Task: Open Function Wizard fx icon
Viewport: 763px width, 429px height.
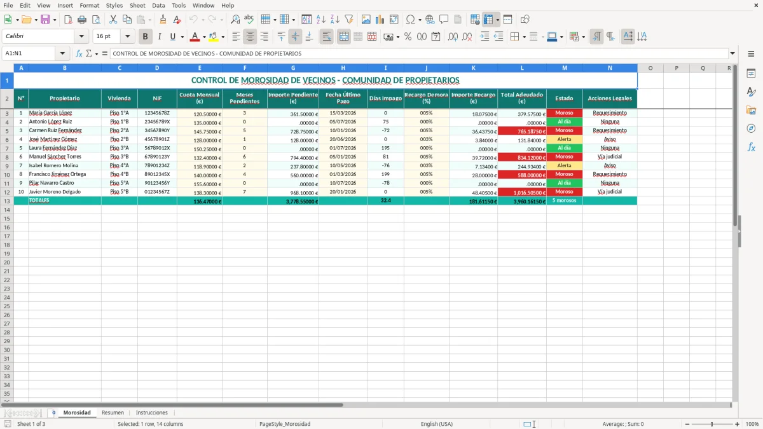Action: [79, 54]
